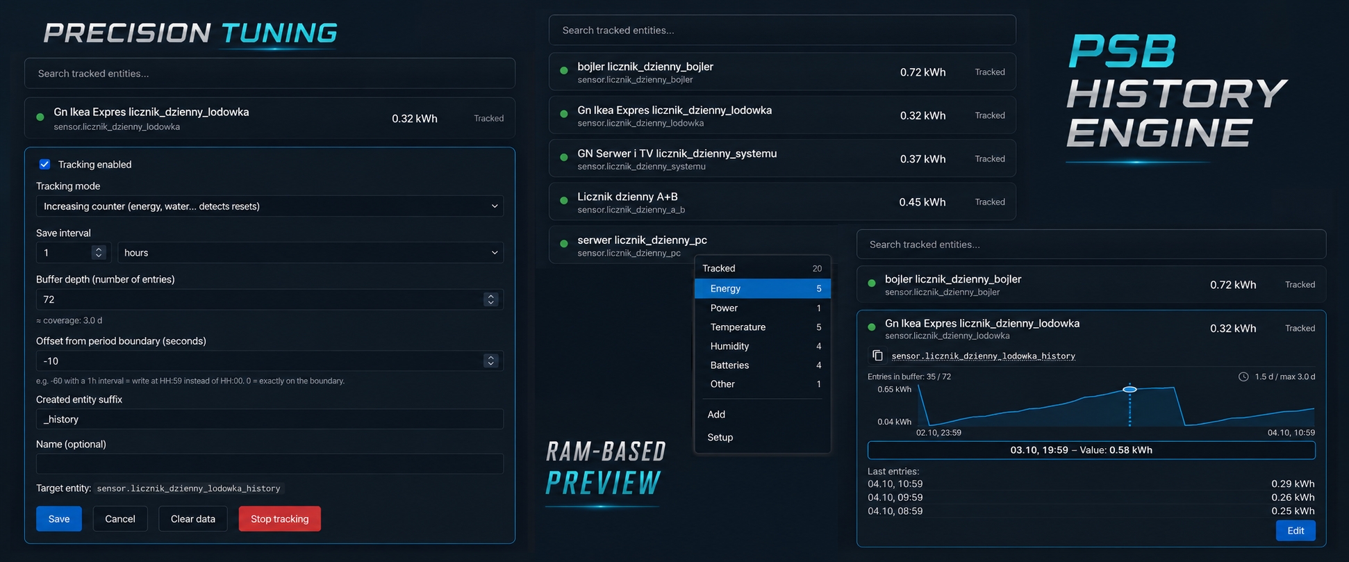Click the clock icon beside 1.5 d / max 3.0 d
The image size is (1349, 562).
(x=1243, y=377)
